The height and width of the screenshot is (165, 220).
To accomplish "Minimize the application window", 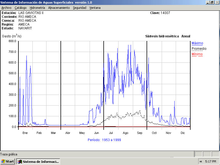I will click(x=208, y=2).
